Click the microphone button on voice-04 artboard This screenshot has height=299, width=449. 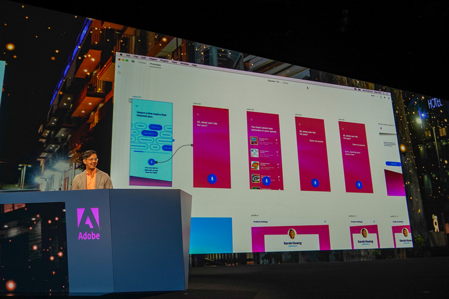coord(315,183)
